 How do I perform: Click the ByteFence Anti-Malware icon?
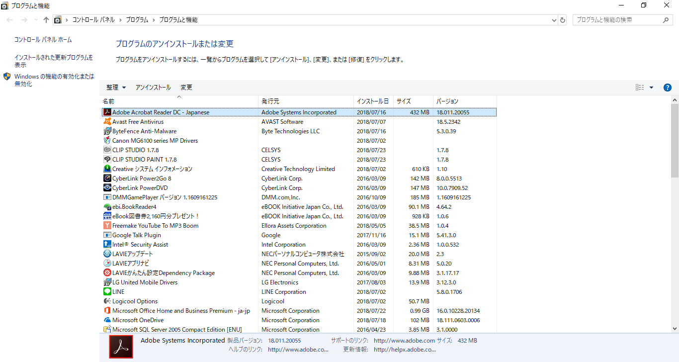point(107,131)
